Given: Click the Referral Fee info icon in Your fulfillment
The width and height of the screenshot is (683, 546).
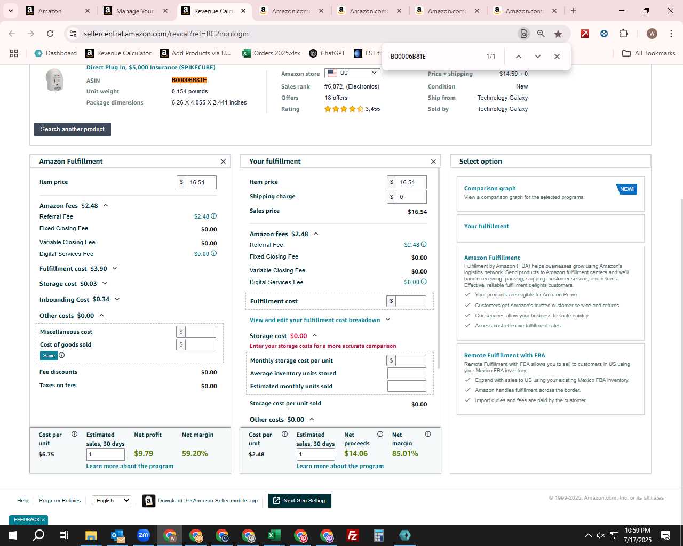Looking at the screenshot, I should 424,244.
